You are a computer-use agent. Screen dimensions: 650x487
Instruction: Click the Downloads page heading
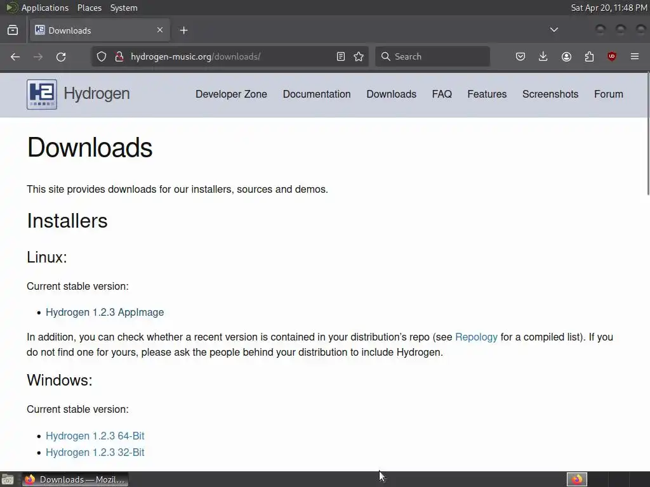(90, 147)
